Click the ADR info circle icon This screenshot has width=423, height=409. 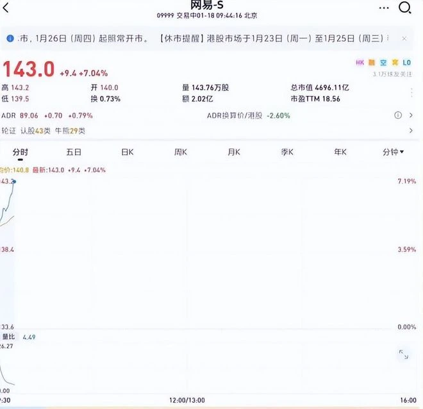point(398,115)
